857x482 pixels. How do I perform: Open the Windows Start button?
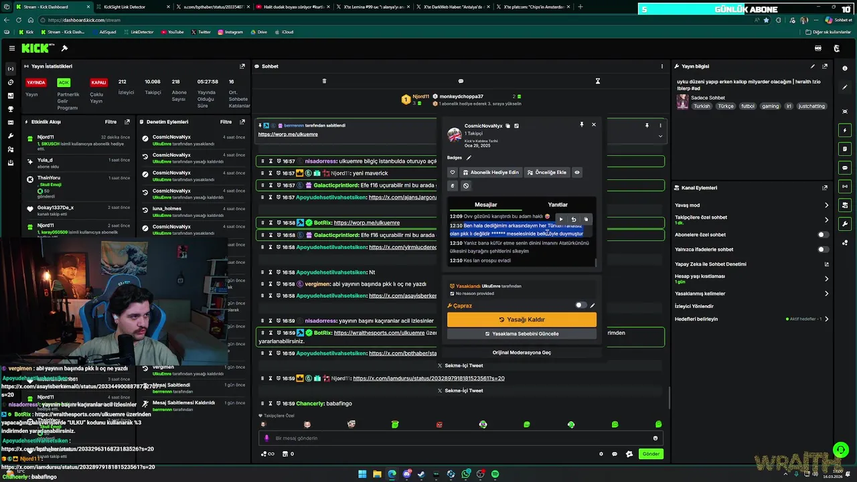(362, 474)
